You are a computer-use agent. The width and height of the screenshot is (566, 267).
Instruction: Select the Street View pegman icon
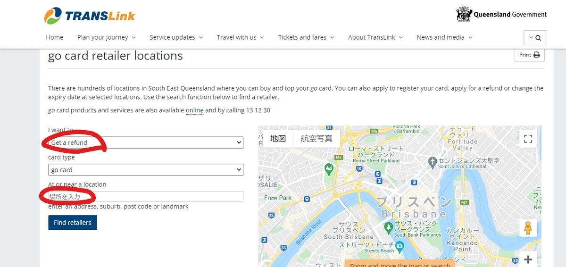[x=528, y=228]
